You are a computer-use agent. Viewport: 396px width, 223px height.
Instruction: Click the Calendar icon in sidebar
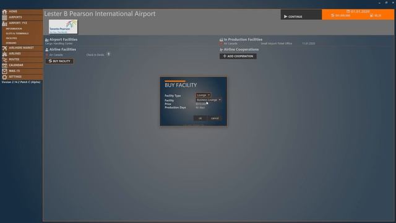coord(4,66)
